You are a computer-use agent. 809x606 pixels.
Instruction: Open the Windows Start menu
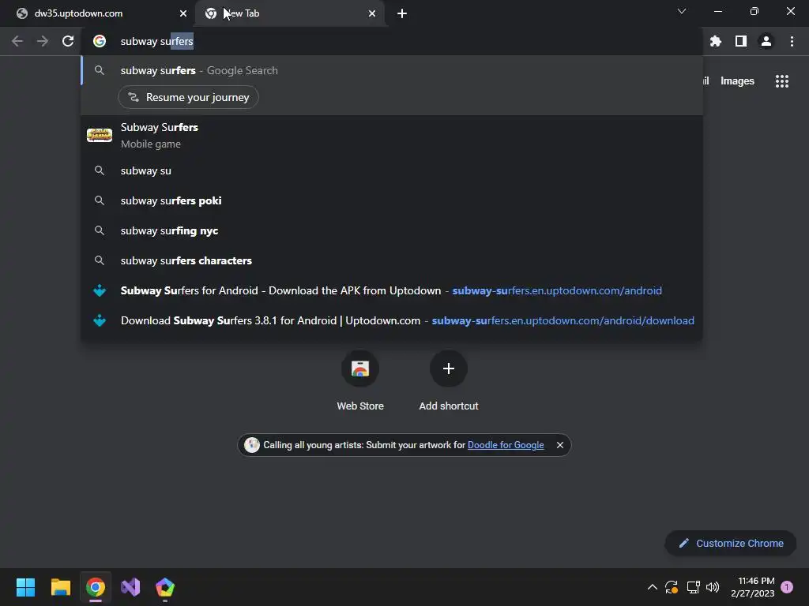25,587
